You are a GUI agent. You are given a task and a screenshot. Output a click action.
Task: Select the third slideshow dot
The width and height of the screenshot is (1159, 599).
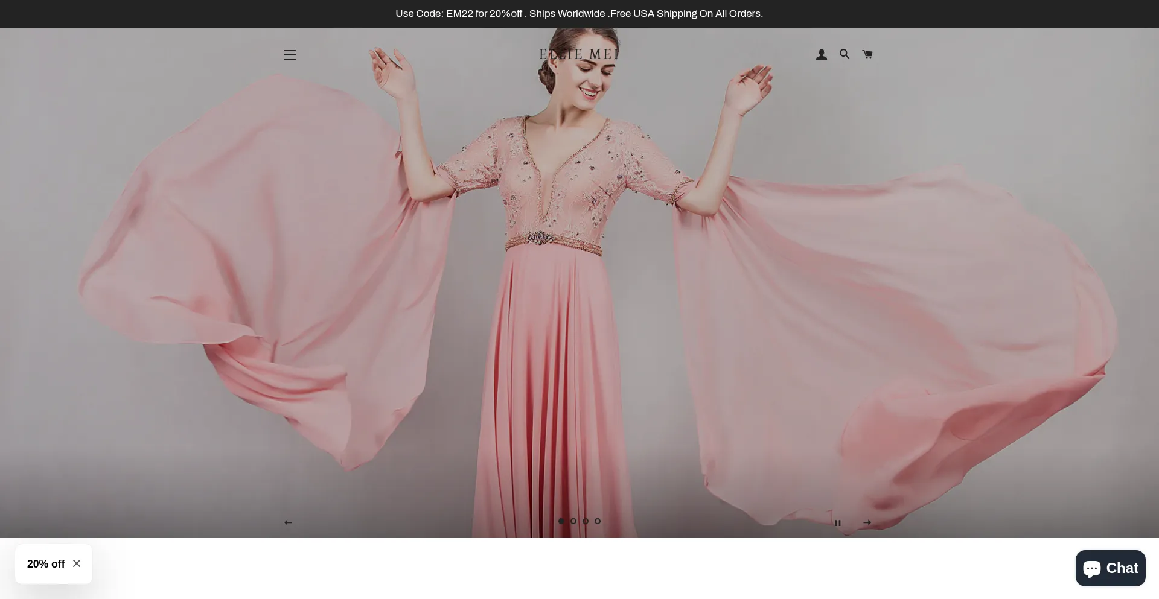pyautogui.click(x=586, y=521)
